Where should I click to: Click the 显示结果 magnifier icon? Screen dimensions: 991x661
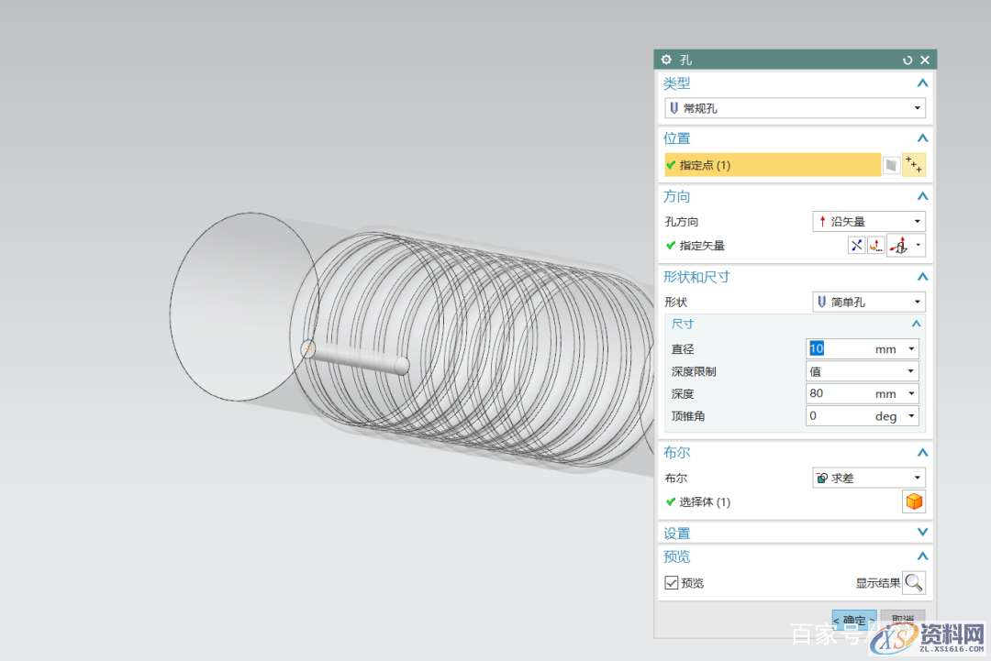click(914, 583)
